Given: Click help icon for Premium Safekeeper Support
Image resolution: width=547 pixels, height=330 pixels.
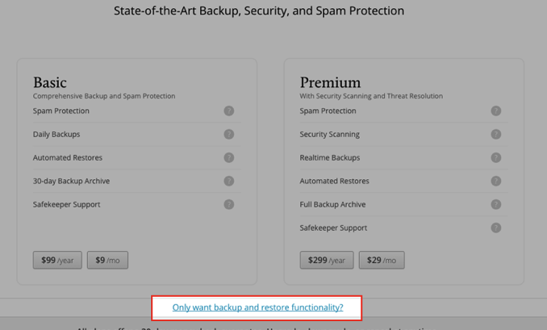Looking at the screenshot, I should pyautogui.click(x=496, y=228).
